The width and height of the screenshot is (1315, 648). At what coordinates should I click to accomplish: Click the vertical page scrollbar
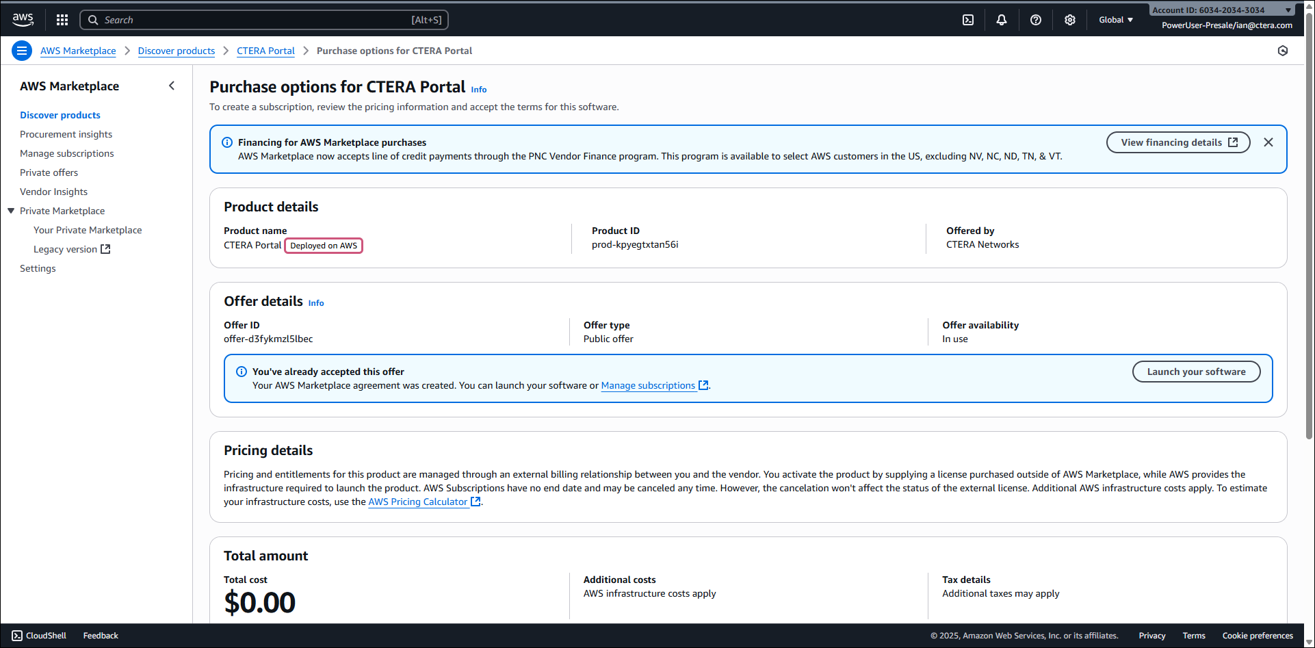coord(1310,226)
